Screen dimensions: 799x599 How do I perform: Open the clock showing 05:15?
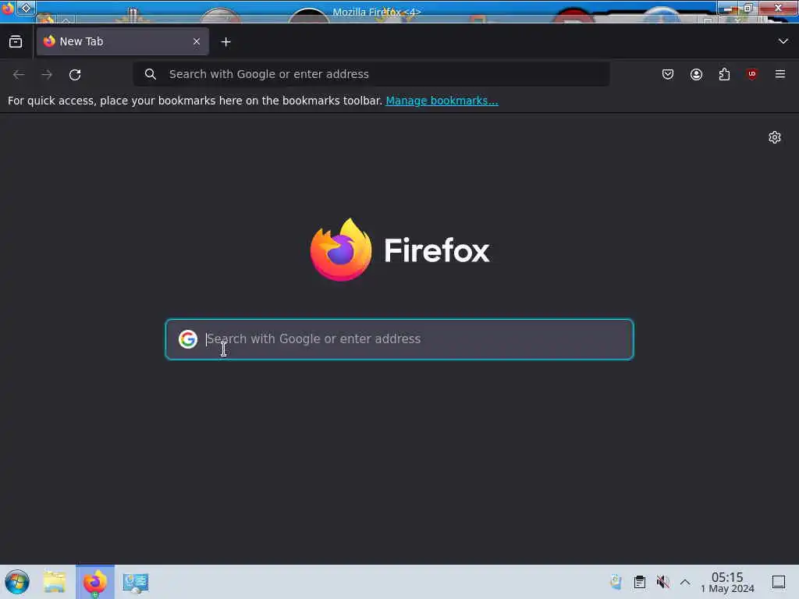click(x=727, y=582)
